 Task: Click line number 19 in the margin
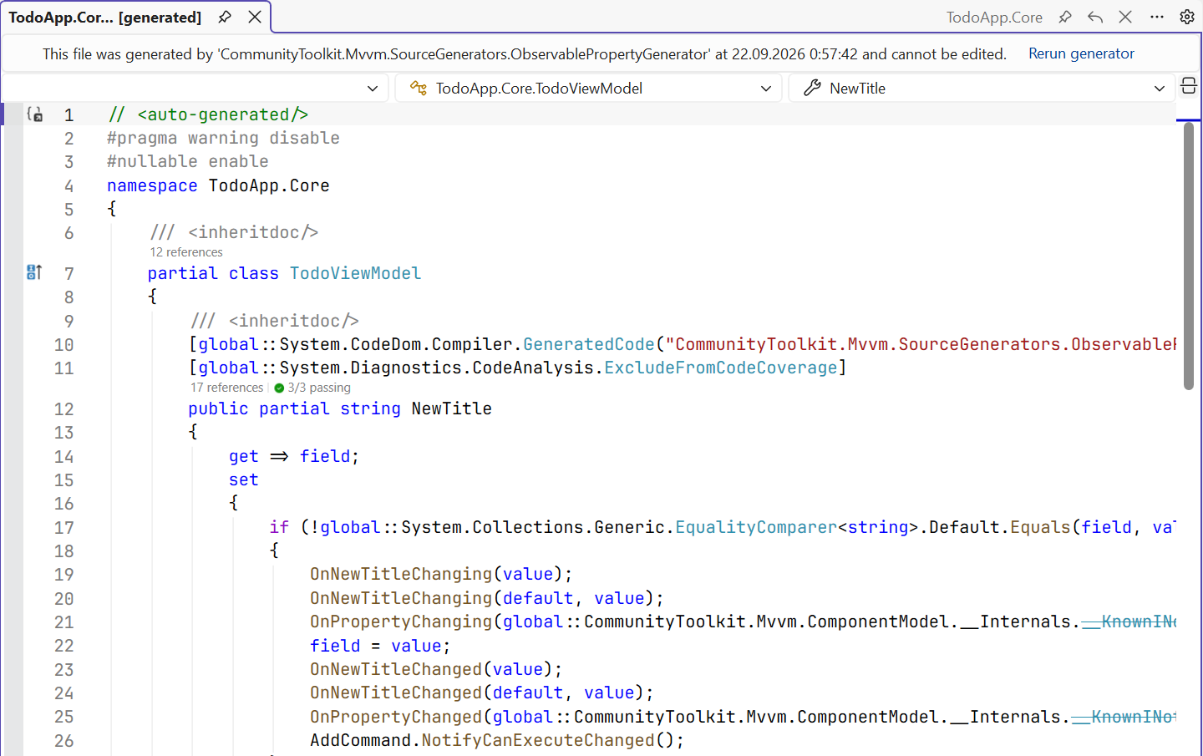[64, 575]
